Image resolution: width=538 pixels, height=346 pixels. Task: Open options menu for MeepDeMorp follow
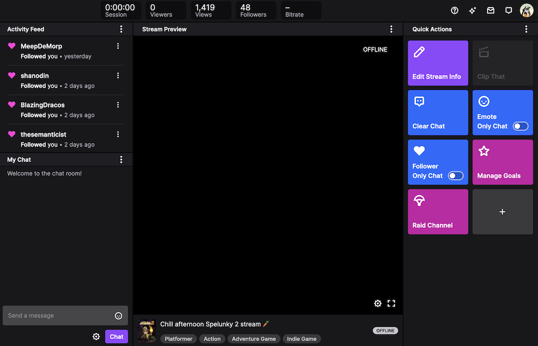[x=118, y=46]
